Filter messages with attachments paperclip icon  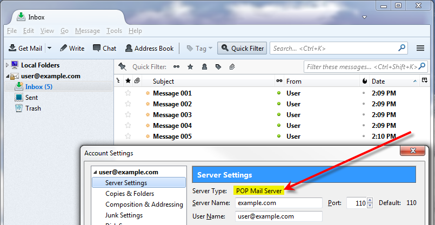(x=232, y=67)
